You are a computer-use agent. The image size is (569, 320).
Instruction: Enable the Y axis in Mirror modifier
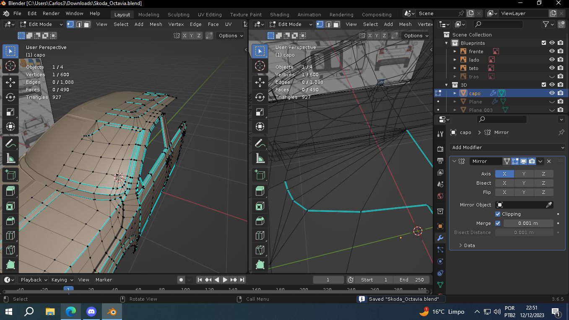(524, 174)
